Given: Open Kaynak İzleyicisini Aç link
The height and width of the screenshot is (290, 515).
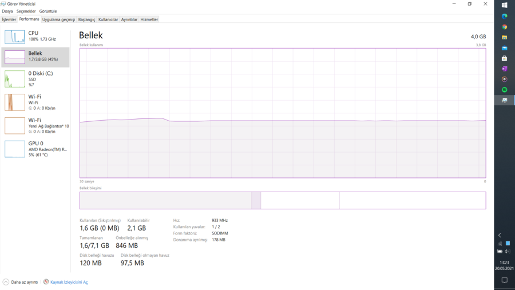Looking at the screenshot, I should (x=69, y=282).
